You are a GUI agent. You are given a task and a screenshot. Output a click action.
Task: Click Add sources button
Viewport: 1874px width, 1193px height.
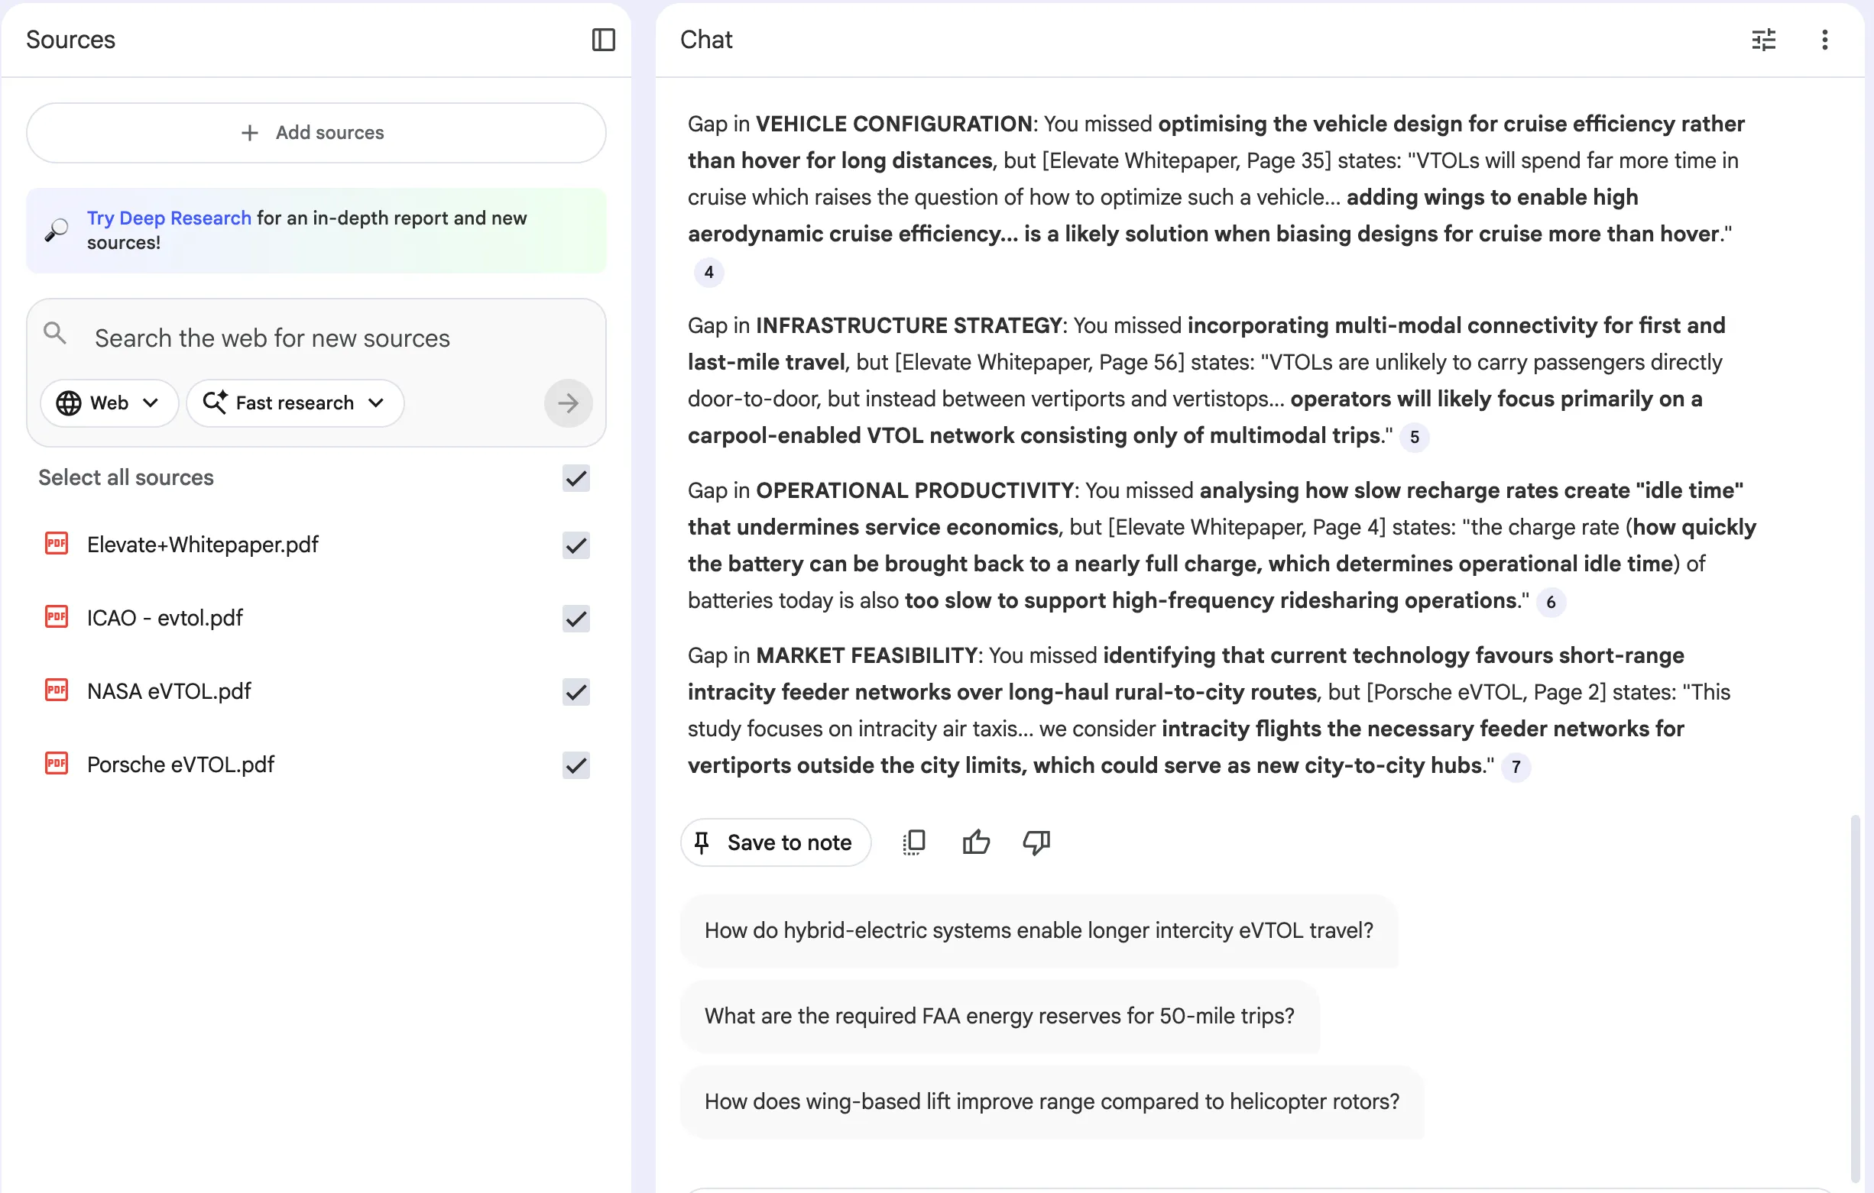click(316, 133)
